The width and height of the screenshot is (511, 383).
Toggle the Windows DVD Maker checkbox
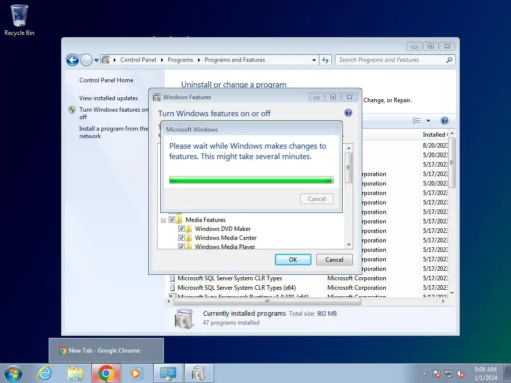[181, 228]
